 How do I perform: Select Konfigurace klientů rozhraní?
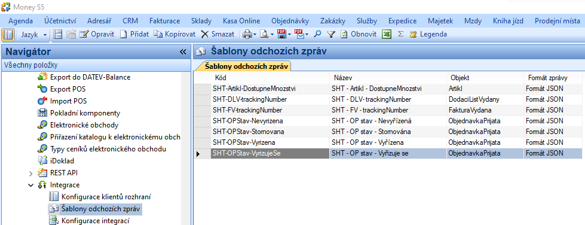(x=106, y=197)
